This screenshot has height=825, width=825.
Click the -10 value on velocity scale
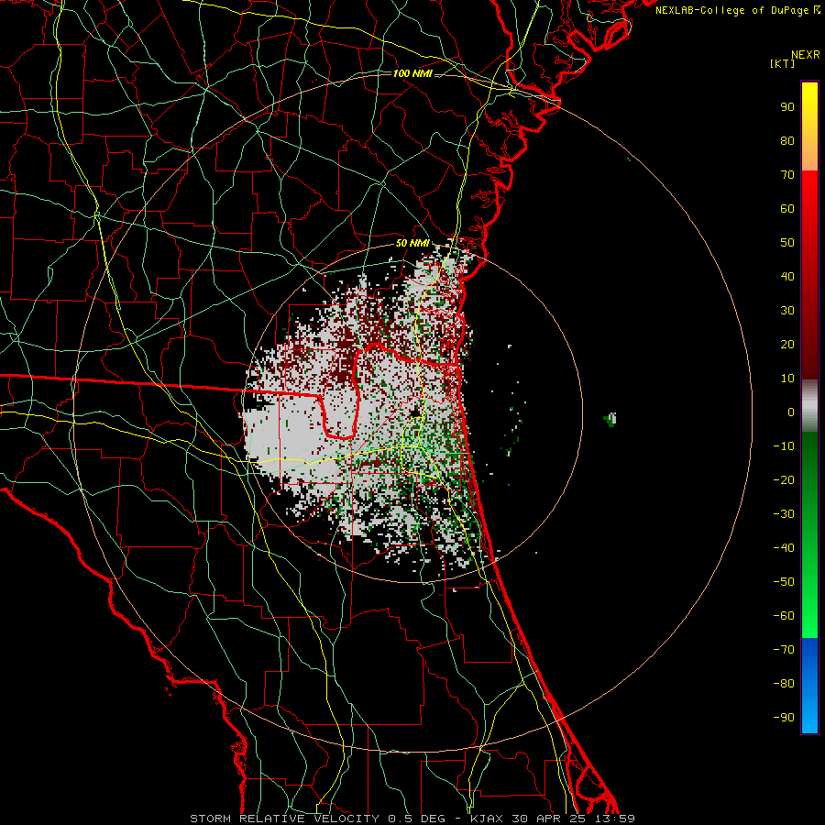click(784, 446)
